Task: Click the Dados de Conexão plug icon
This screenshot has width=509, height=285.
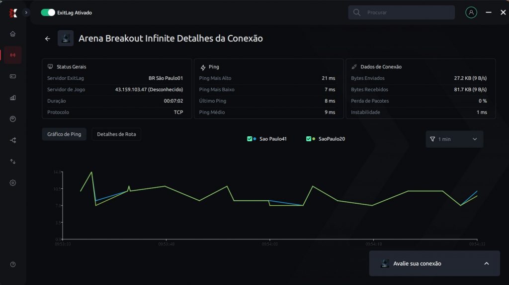Action: [354, 67]
